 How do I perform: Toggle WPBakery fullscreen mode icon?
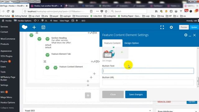(x=162, y=27)
